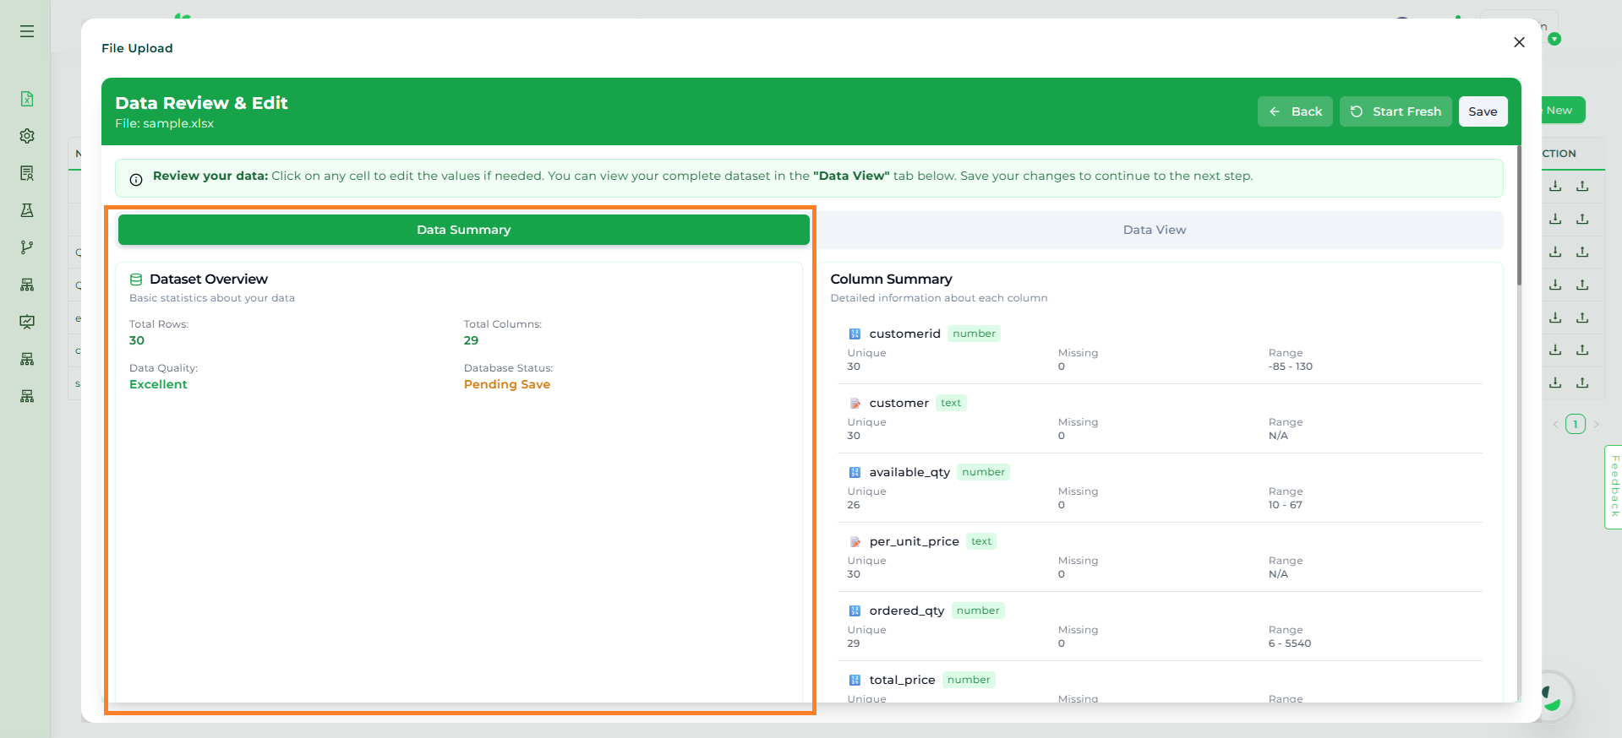Click upload icon in first action row
Screen dimensions: 1622x738
tap(1582, 186)
